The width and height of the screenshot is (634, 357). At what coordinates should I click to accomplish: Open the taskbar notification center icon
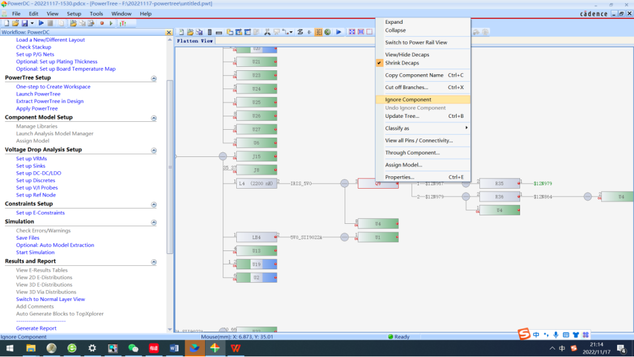point(622,348)
